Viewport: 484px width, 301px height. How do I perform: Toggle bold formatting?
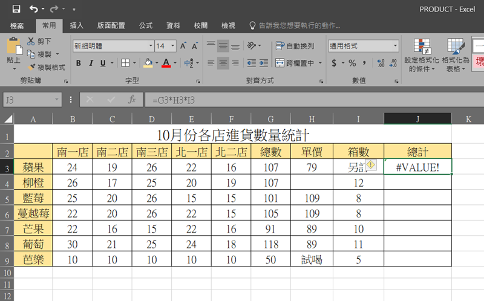pos(78,63)
